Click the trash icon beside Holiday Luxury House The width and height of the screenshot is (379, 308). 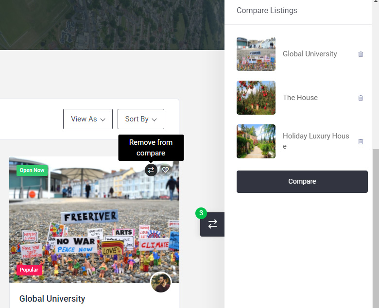[361, 141]
